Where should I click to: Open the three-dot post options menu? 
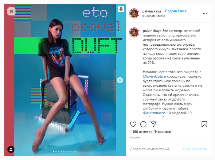[x=205, y=13]
